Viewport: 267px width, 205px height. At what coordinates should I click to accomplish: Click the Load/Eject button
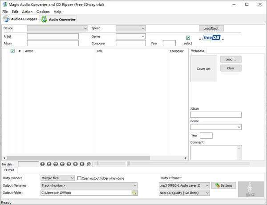click(211, 28)
